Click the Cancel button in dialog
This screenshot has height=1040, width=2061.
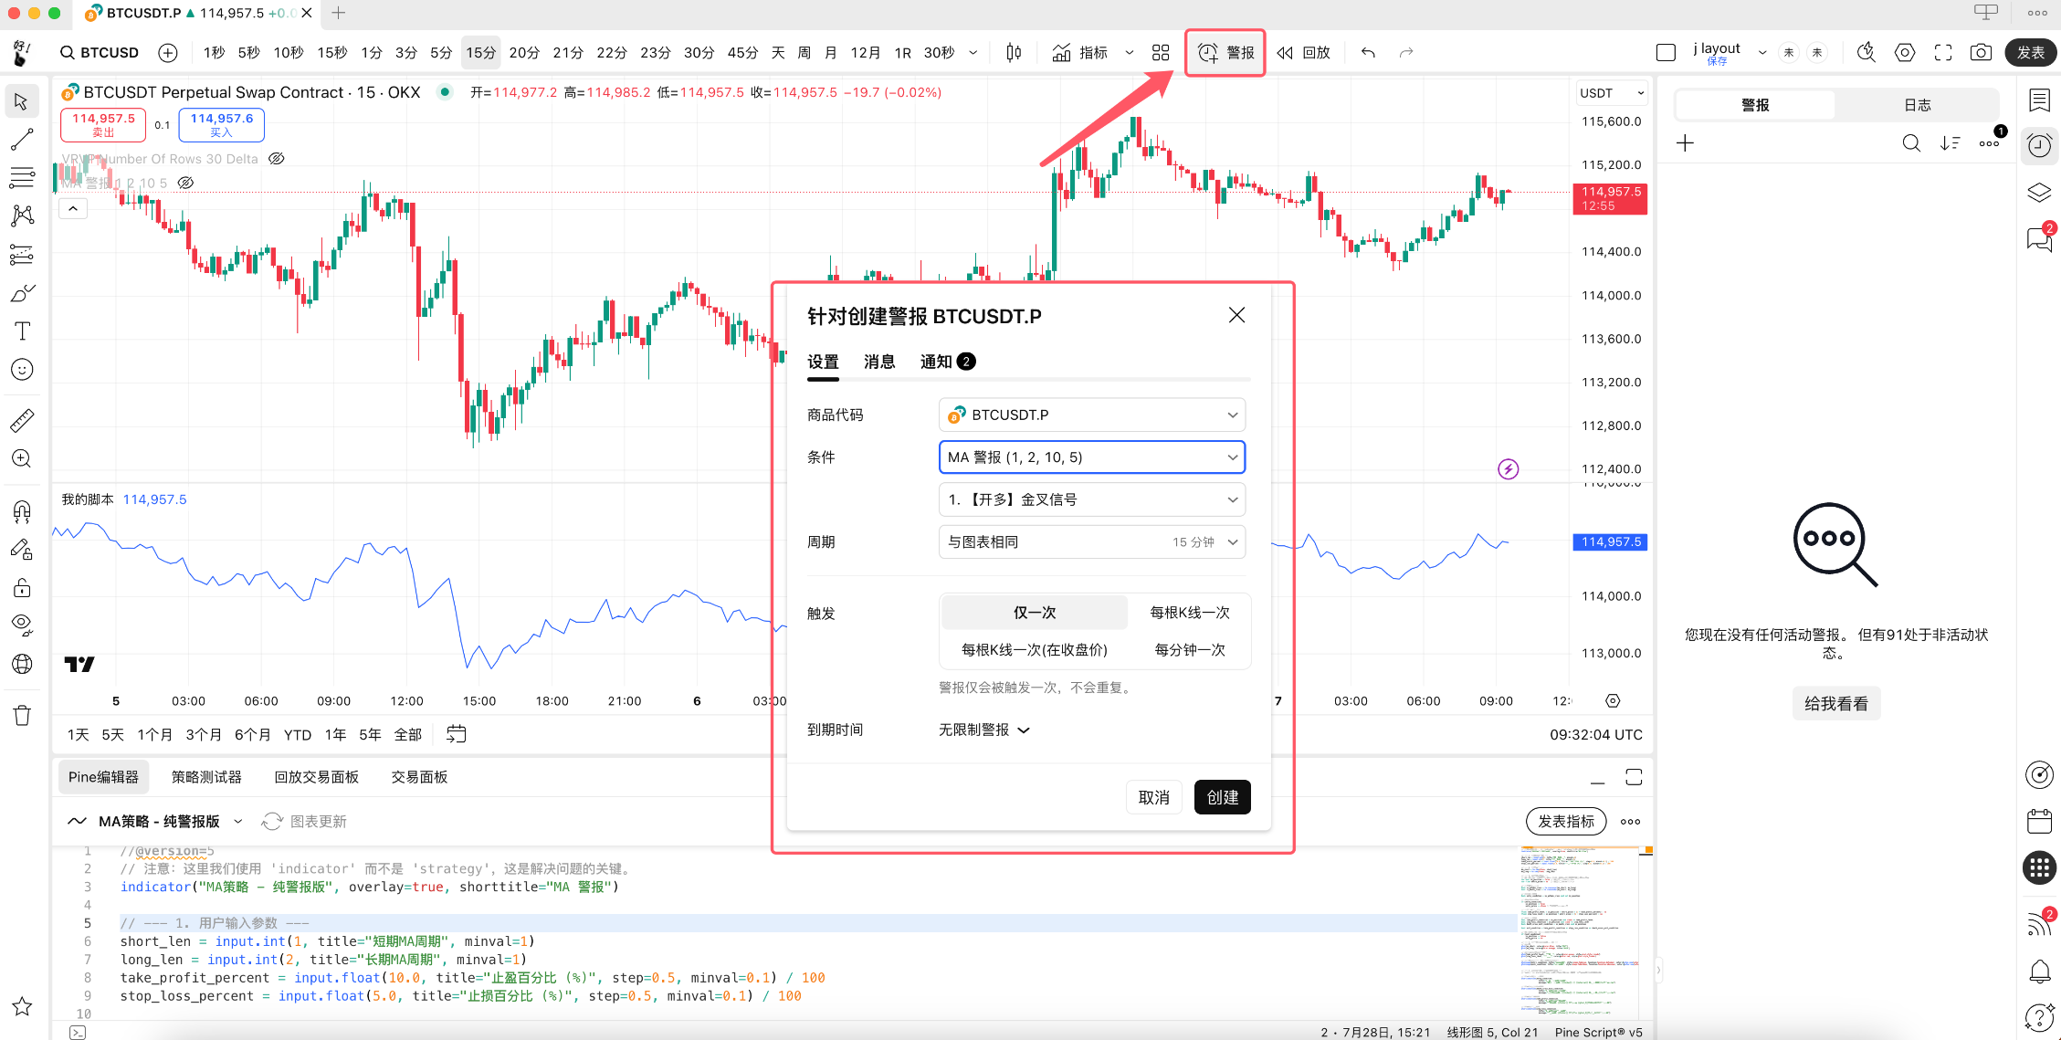[x=1154, y=797]
